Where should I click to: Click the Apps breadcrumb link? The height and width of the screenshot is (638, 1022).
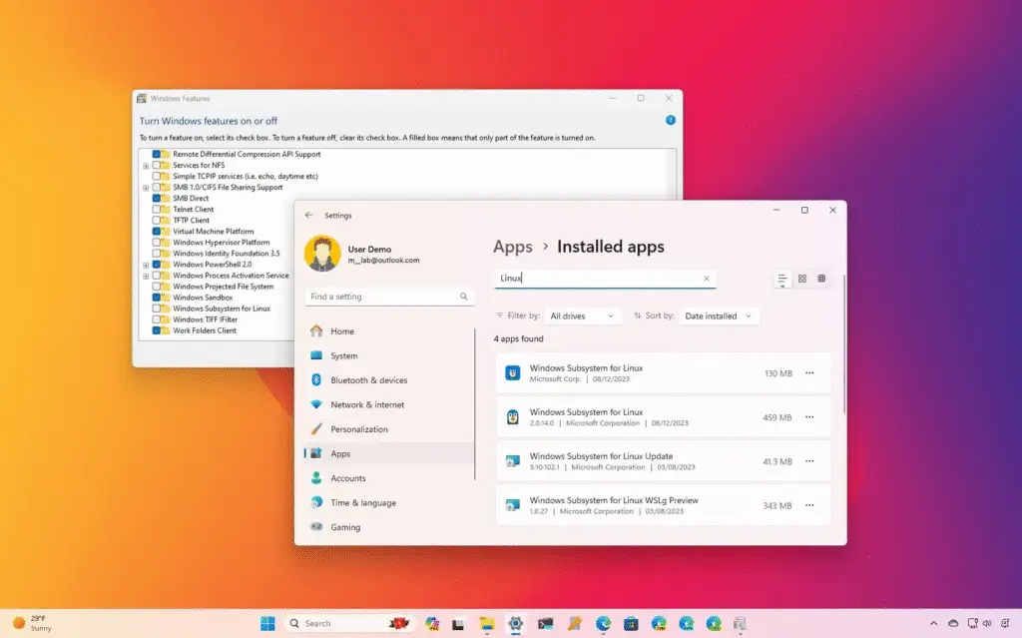(x=512, y=247)
